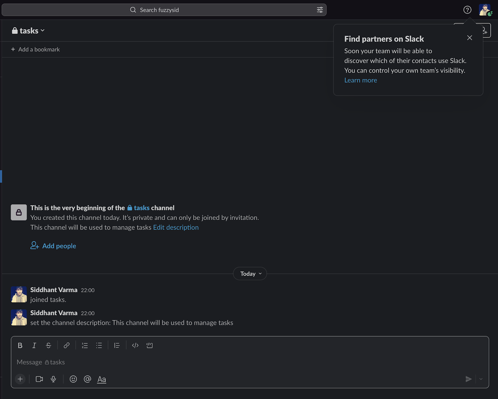Viewport: 498px width, 399px height.
Task: Apply blockquote formatting
Action: click(x=117, y=345)
